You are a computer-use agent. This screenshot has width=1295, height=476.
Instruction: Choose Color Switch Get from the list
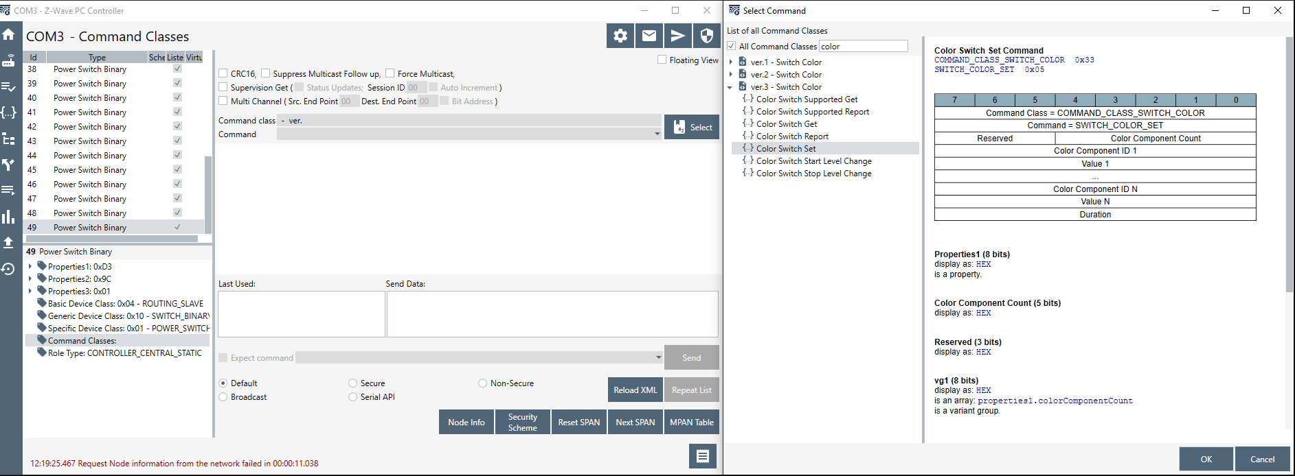coord(787,124)
